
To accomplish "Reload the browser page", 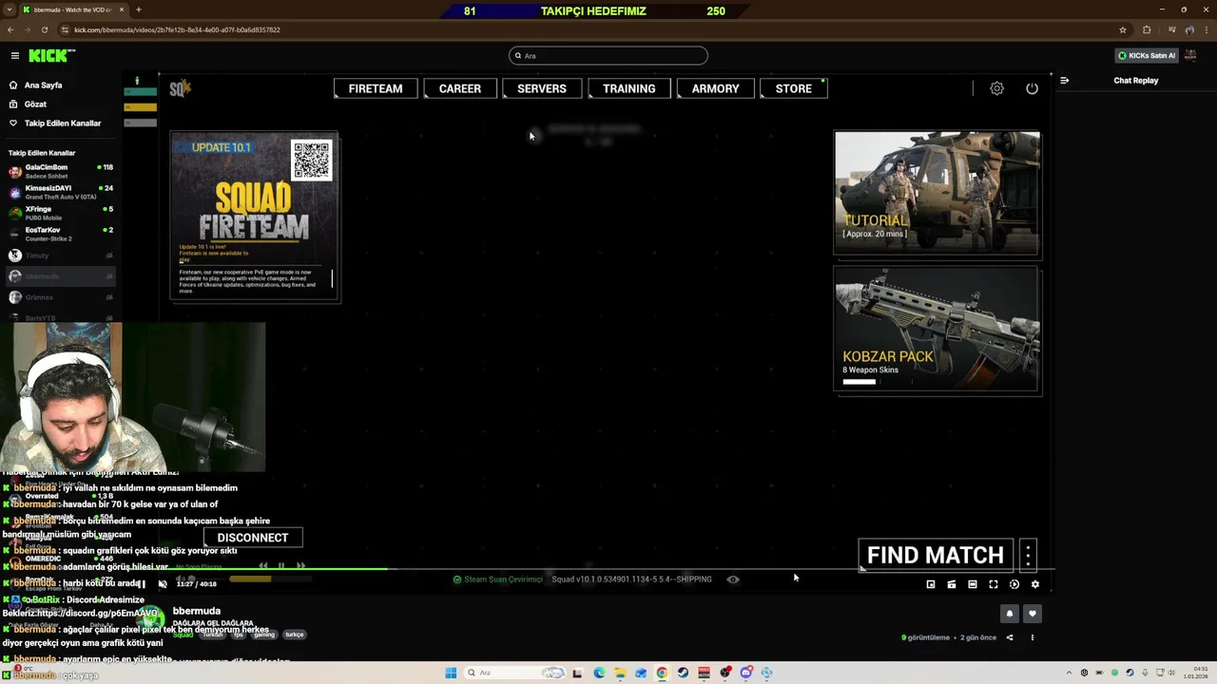I will click(x=45, y=29).
